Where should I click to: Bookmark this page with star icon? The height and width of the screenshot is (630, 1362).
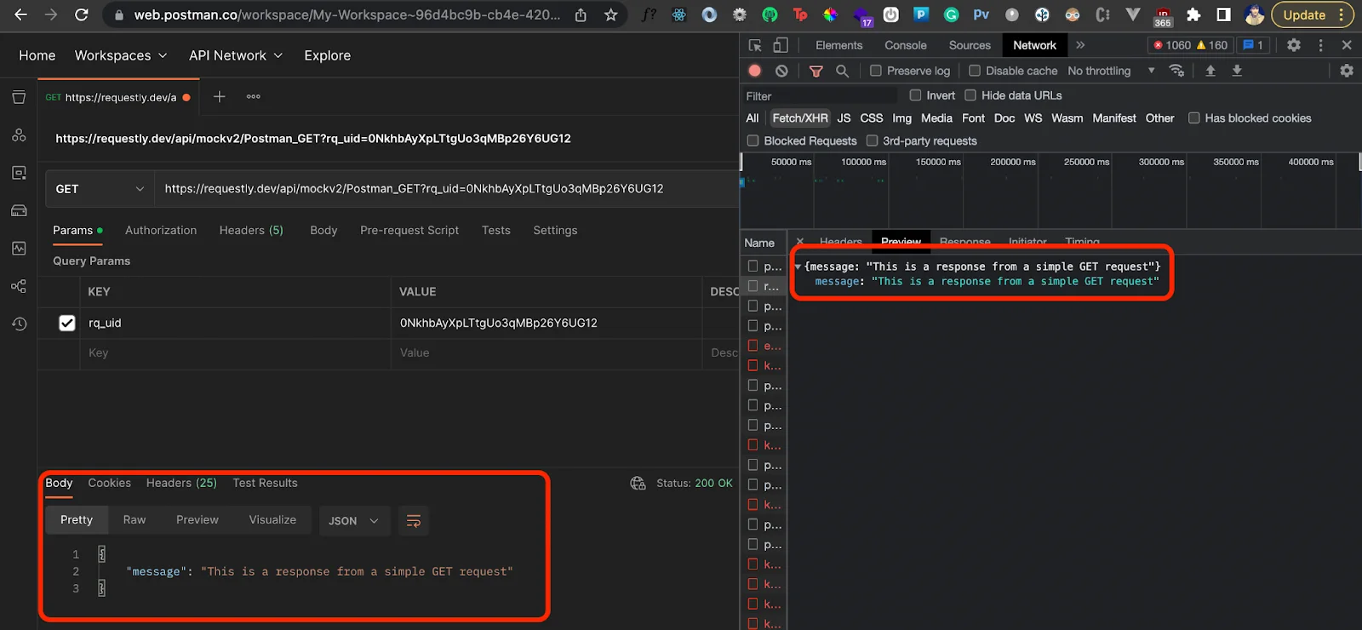[x=610, y=14]
